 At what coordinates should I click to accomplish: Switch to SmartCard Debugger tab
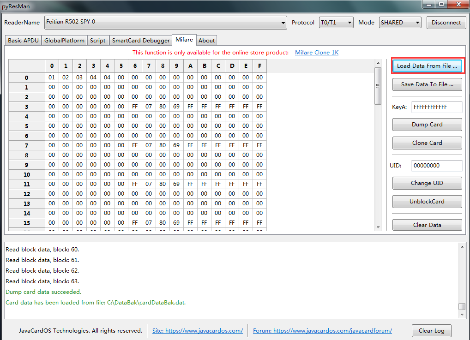[x=141, y=41]
